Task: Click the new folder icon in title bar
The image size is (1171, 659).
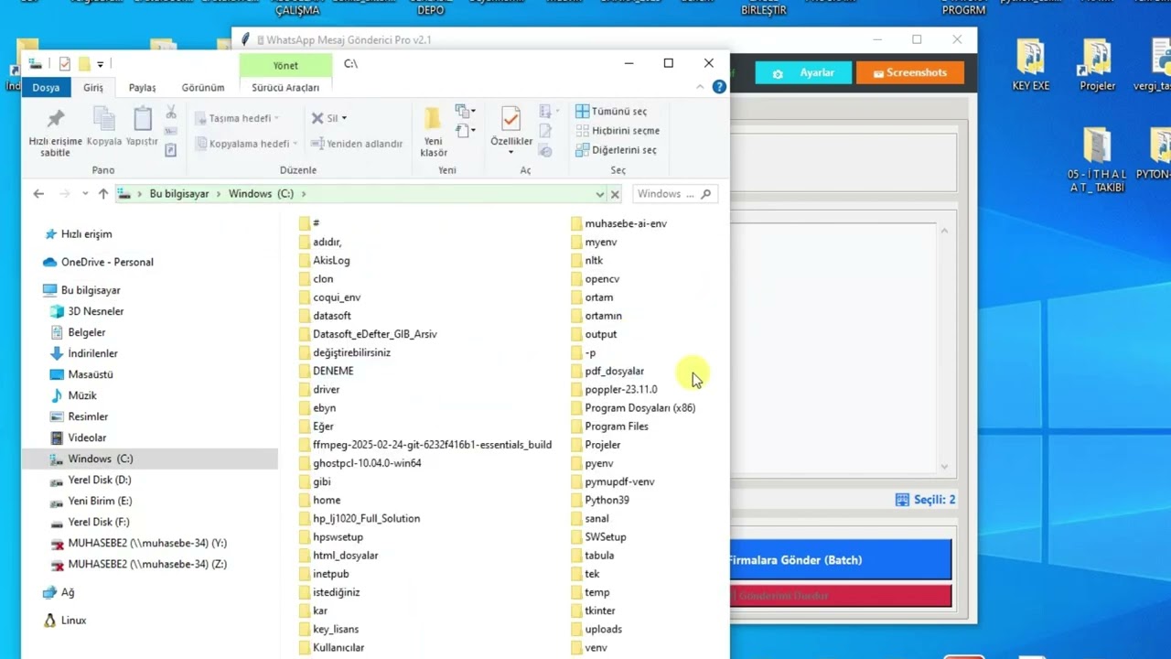Action: 84,64
